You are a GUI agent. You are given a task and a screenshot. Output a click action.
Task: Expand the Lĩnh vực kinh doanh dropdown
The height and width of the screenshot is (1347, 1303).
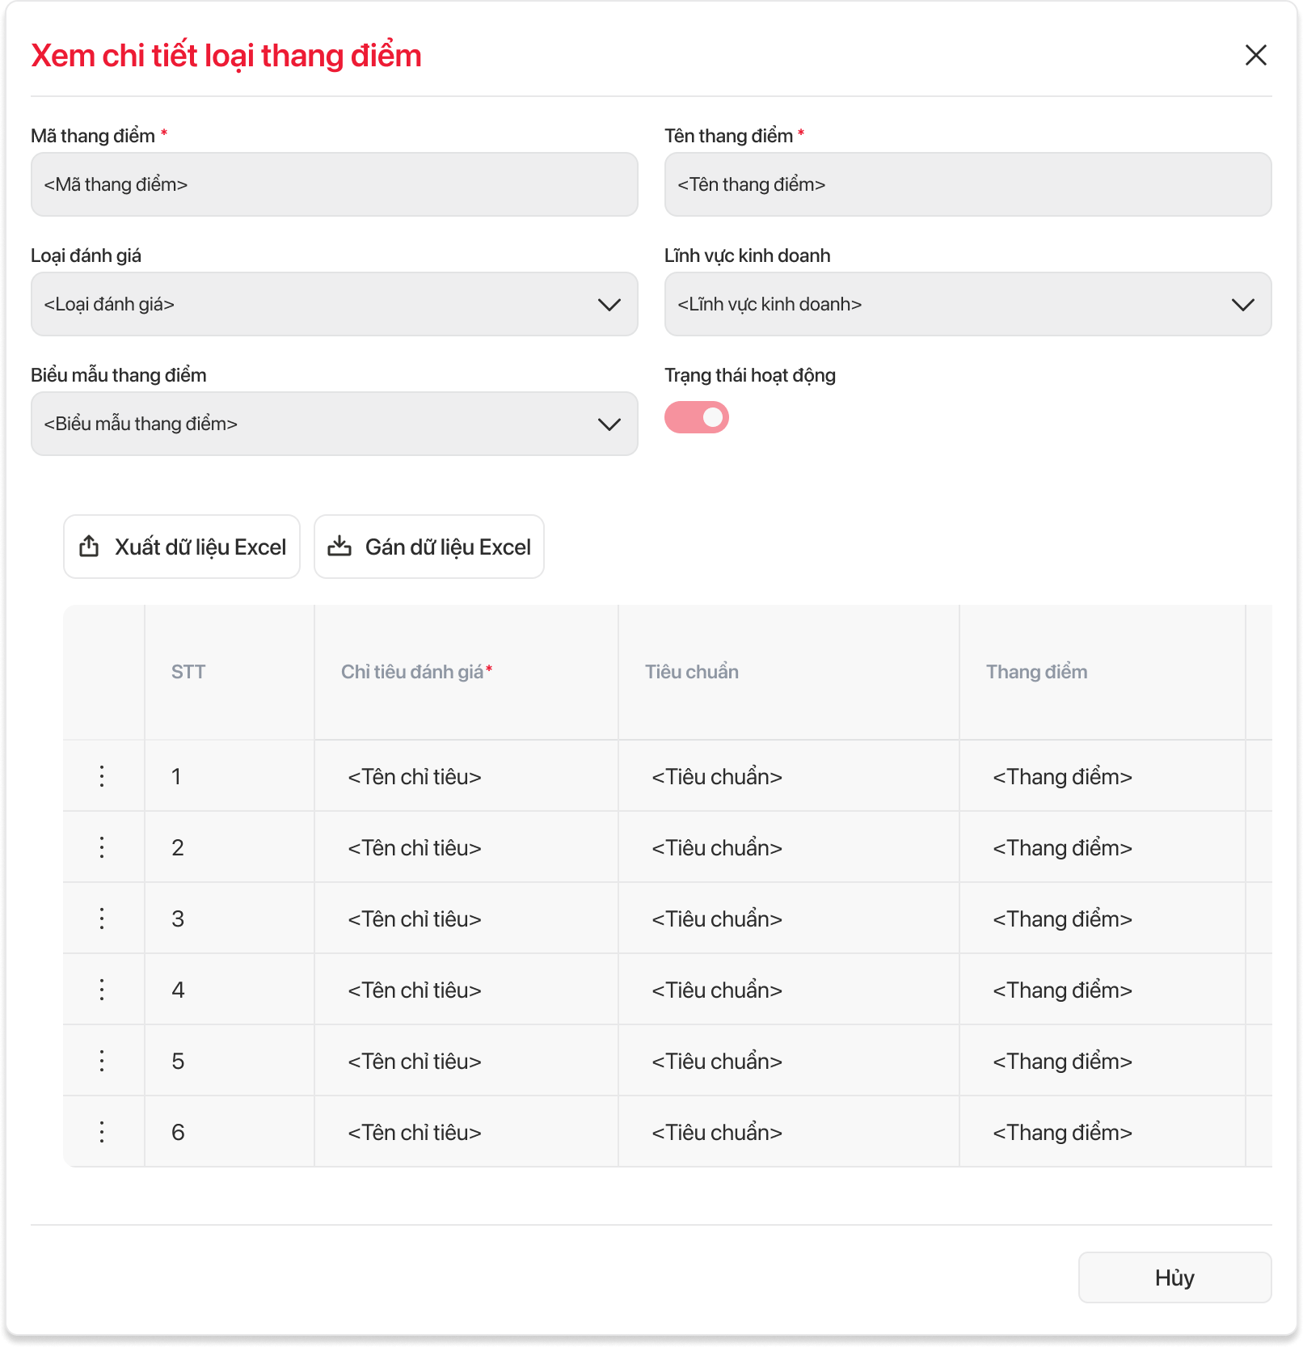pyautogui.click(x=968, y=304)
